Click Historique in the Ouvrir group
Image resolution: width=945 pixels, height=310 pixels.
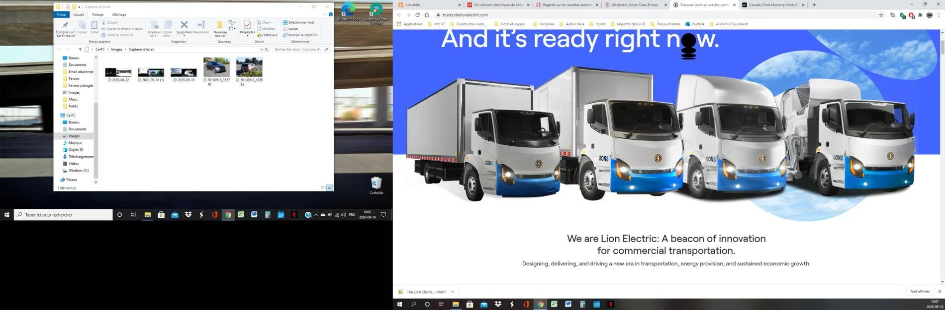coord(268,35)
